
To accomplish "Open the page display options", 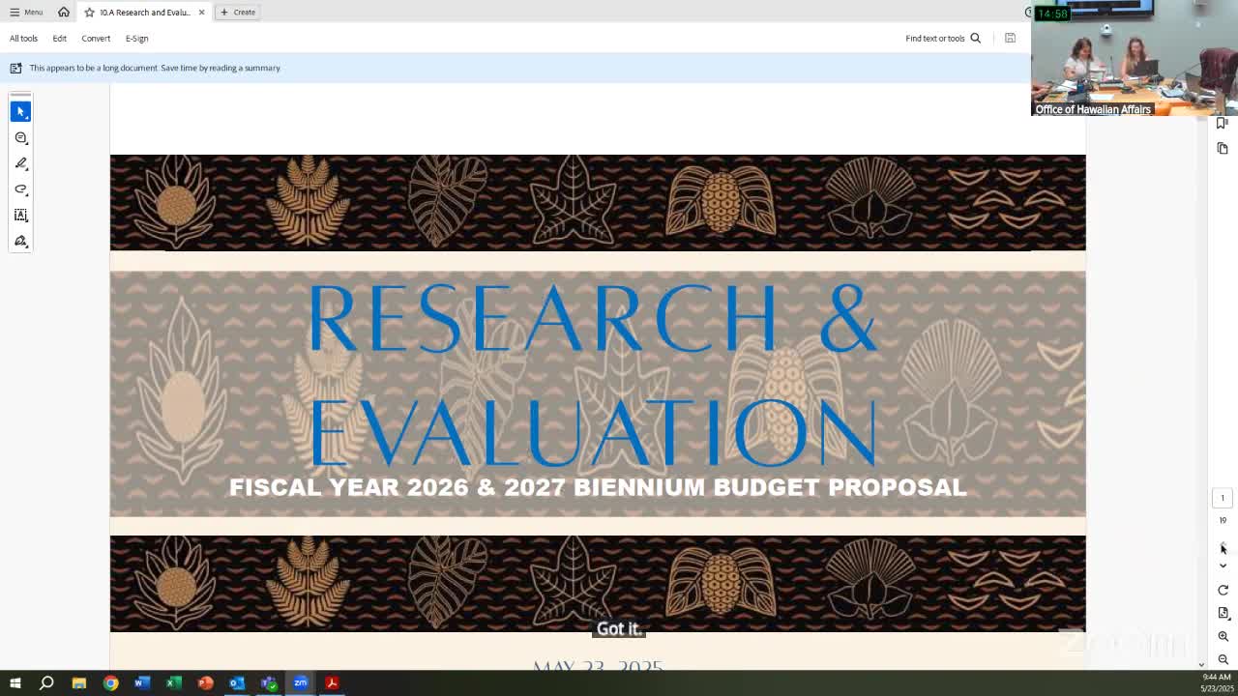I will point(1223,613).
